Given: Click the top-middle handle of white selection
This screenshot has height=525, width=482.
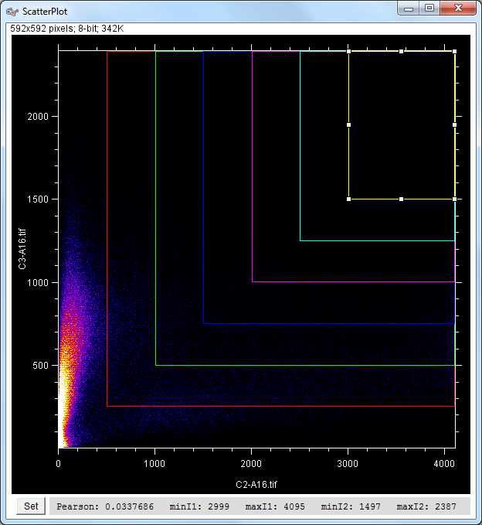Looking at the screenshot, I should 401,52.
